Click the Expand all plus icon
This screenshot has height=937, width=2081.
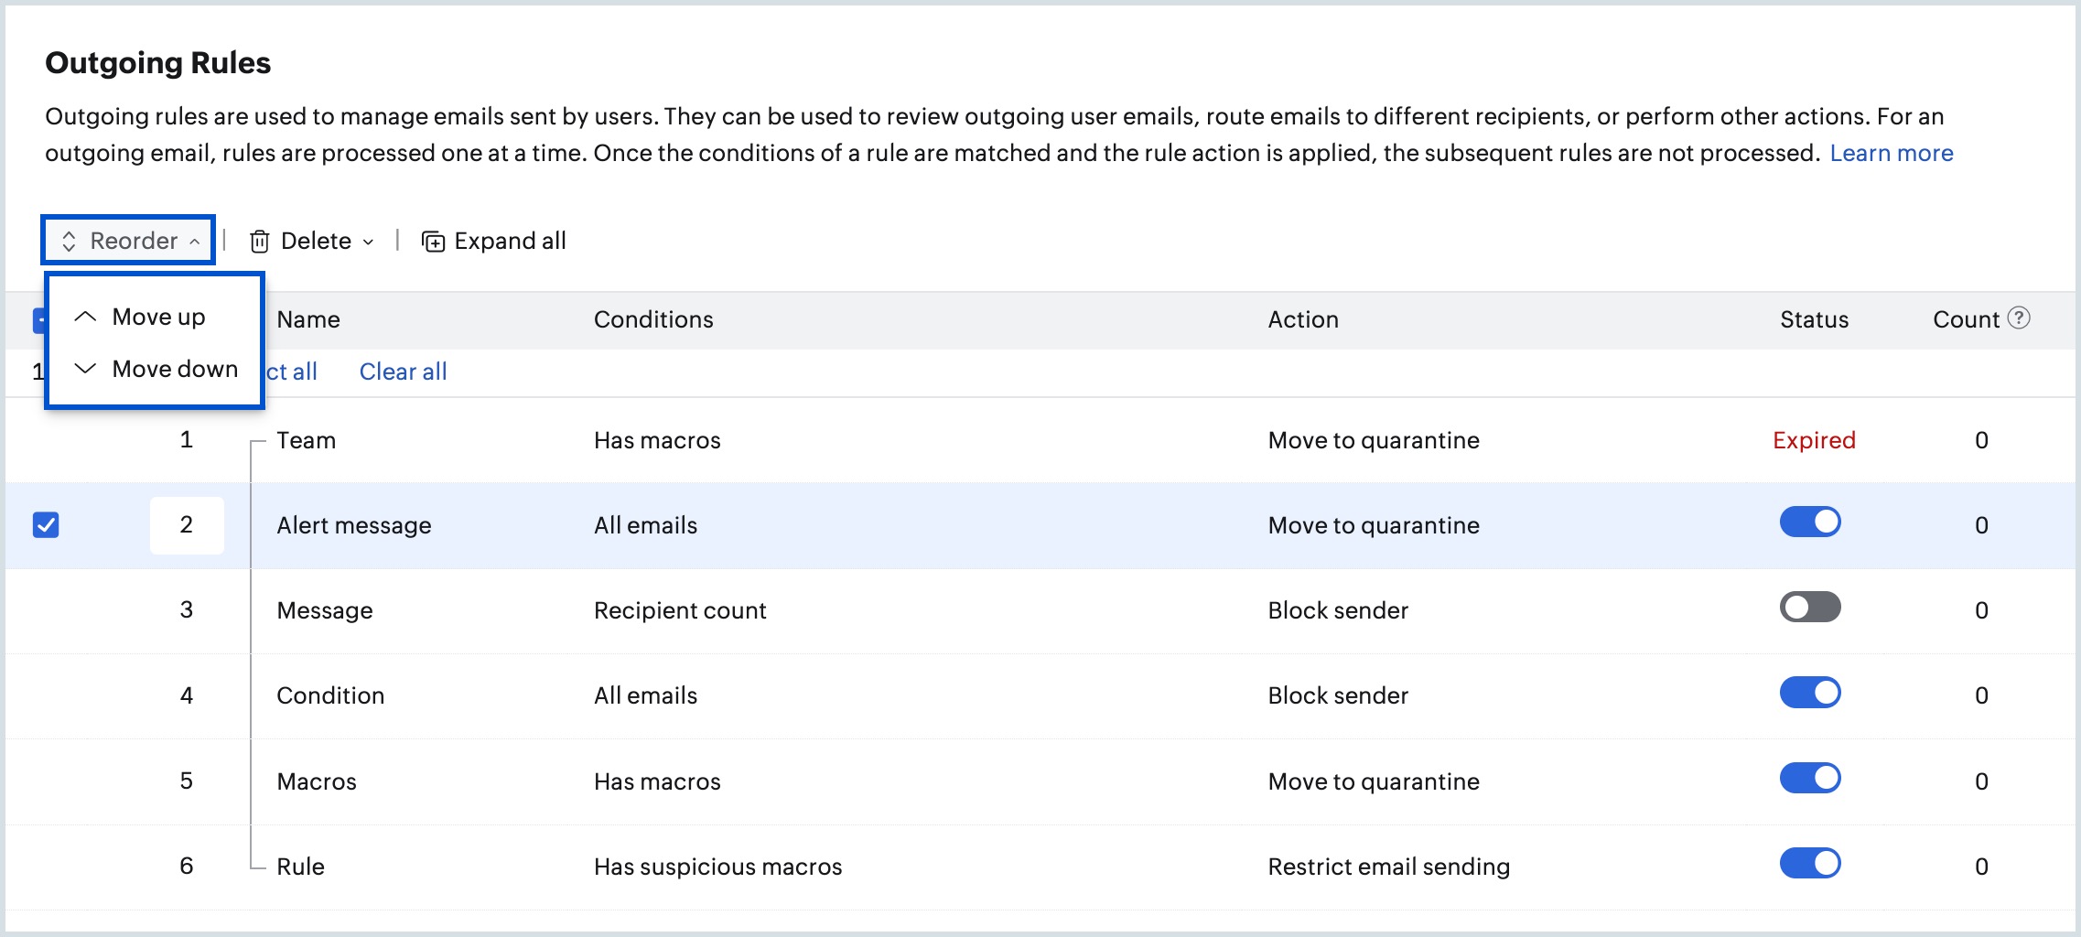433,241
